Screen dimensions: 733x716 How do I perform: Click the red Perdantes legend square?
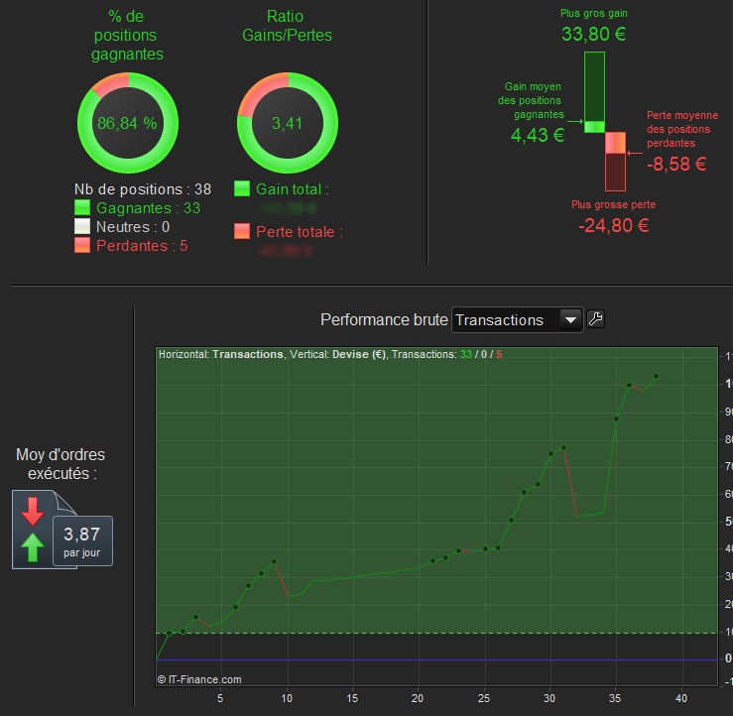82,245
